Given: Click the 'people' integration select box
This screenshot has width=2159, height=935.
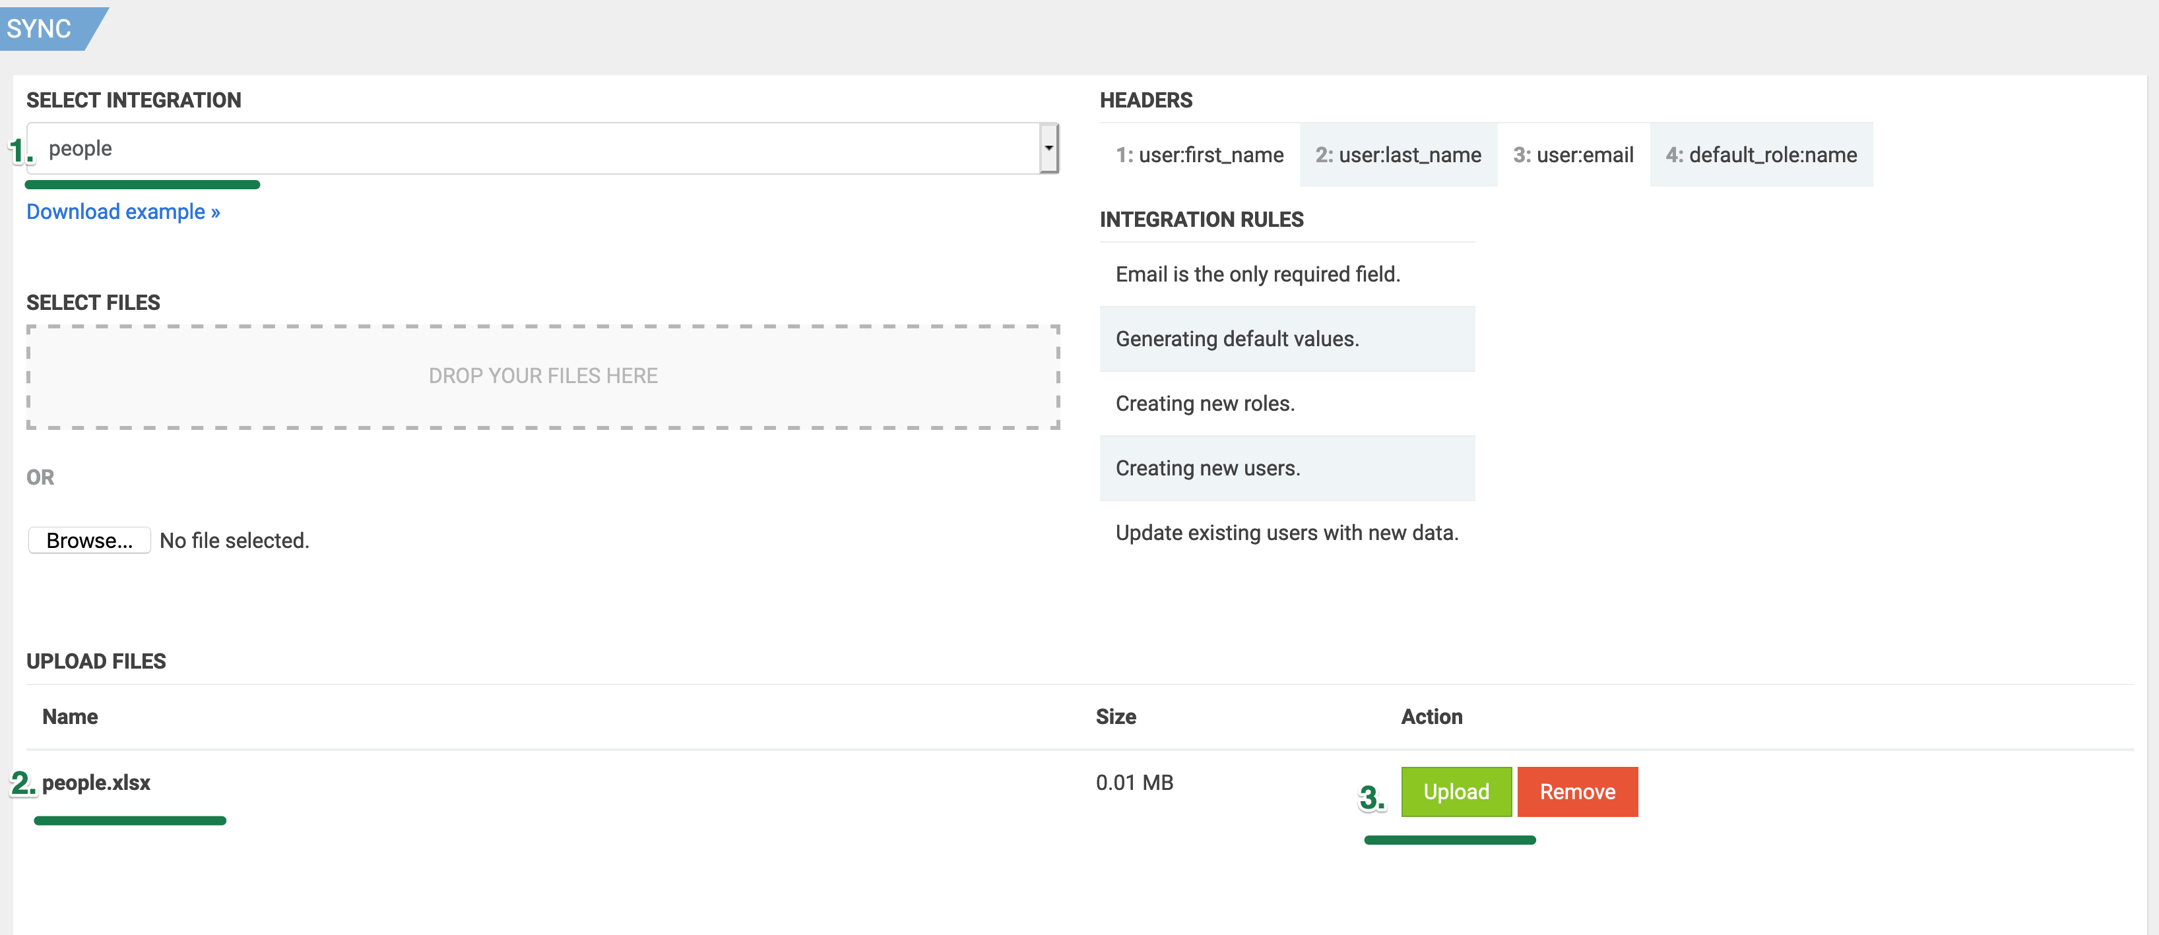Looking at the screenshot, I should 536,148.
